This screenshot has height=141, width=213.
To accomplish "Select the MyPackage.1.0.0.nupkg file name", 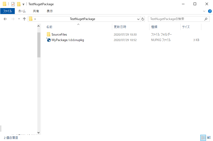I will [68, 40].
